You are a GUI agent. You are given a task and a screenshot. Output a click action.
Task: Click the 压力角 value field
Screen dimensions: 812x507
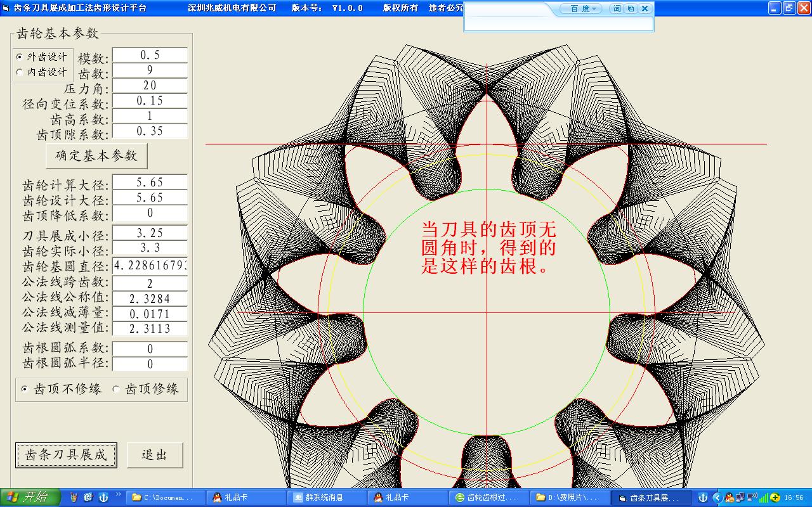(x=150, y=86)
